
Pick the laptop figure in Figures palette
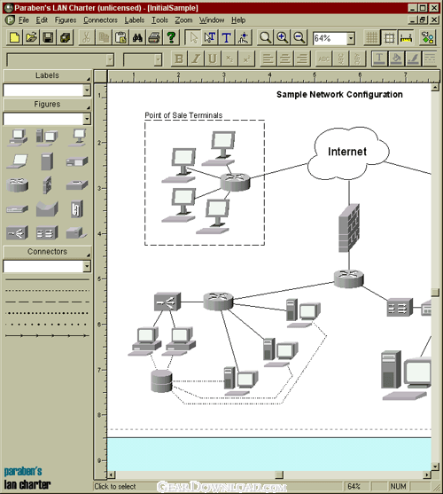click(18, 161)
